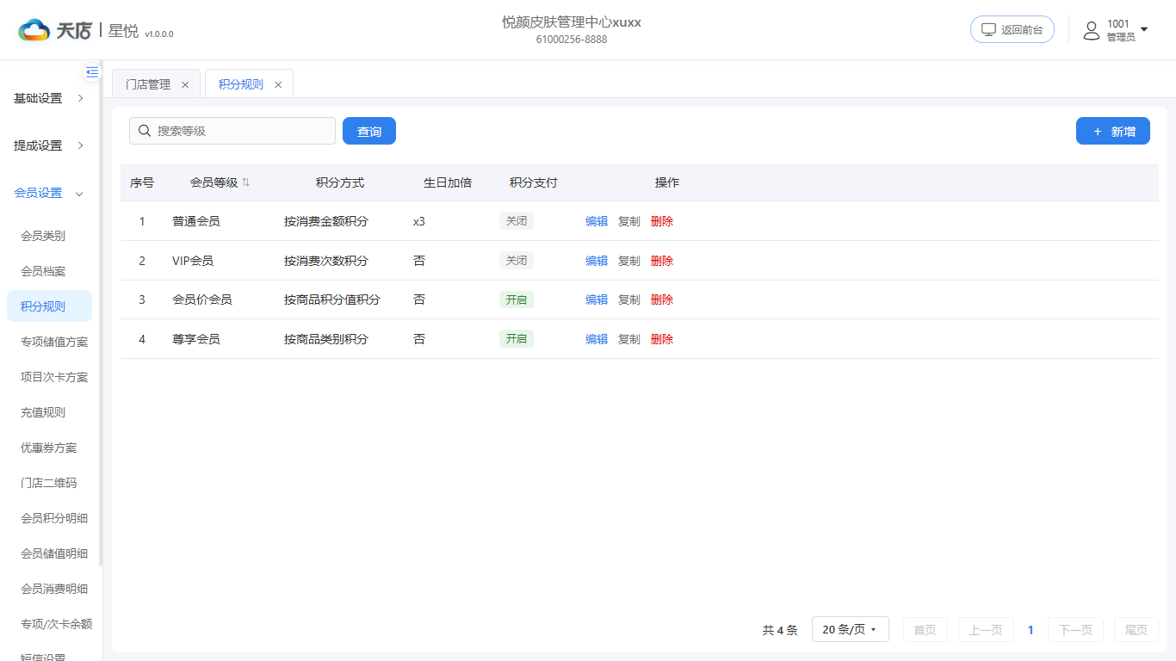Edit the VIP会员 rule
Image resolution: width=1176 pixels, height=661 pixels.
597,261
